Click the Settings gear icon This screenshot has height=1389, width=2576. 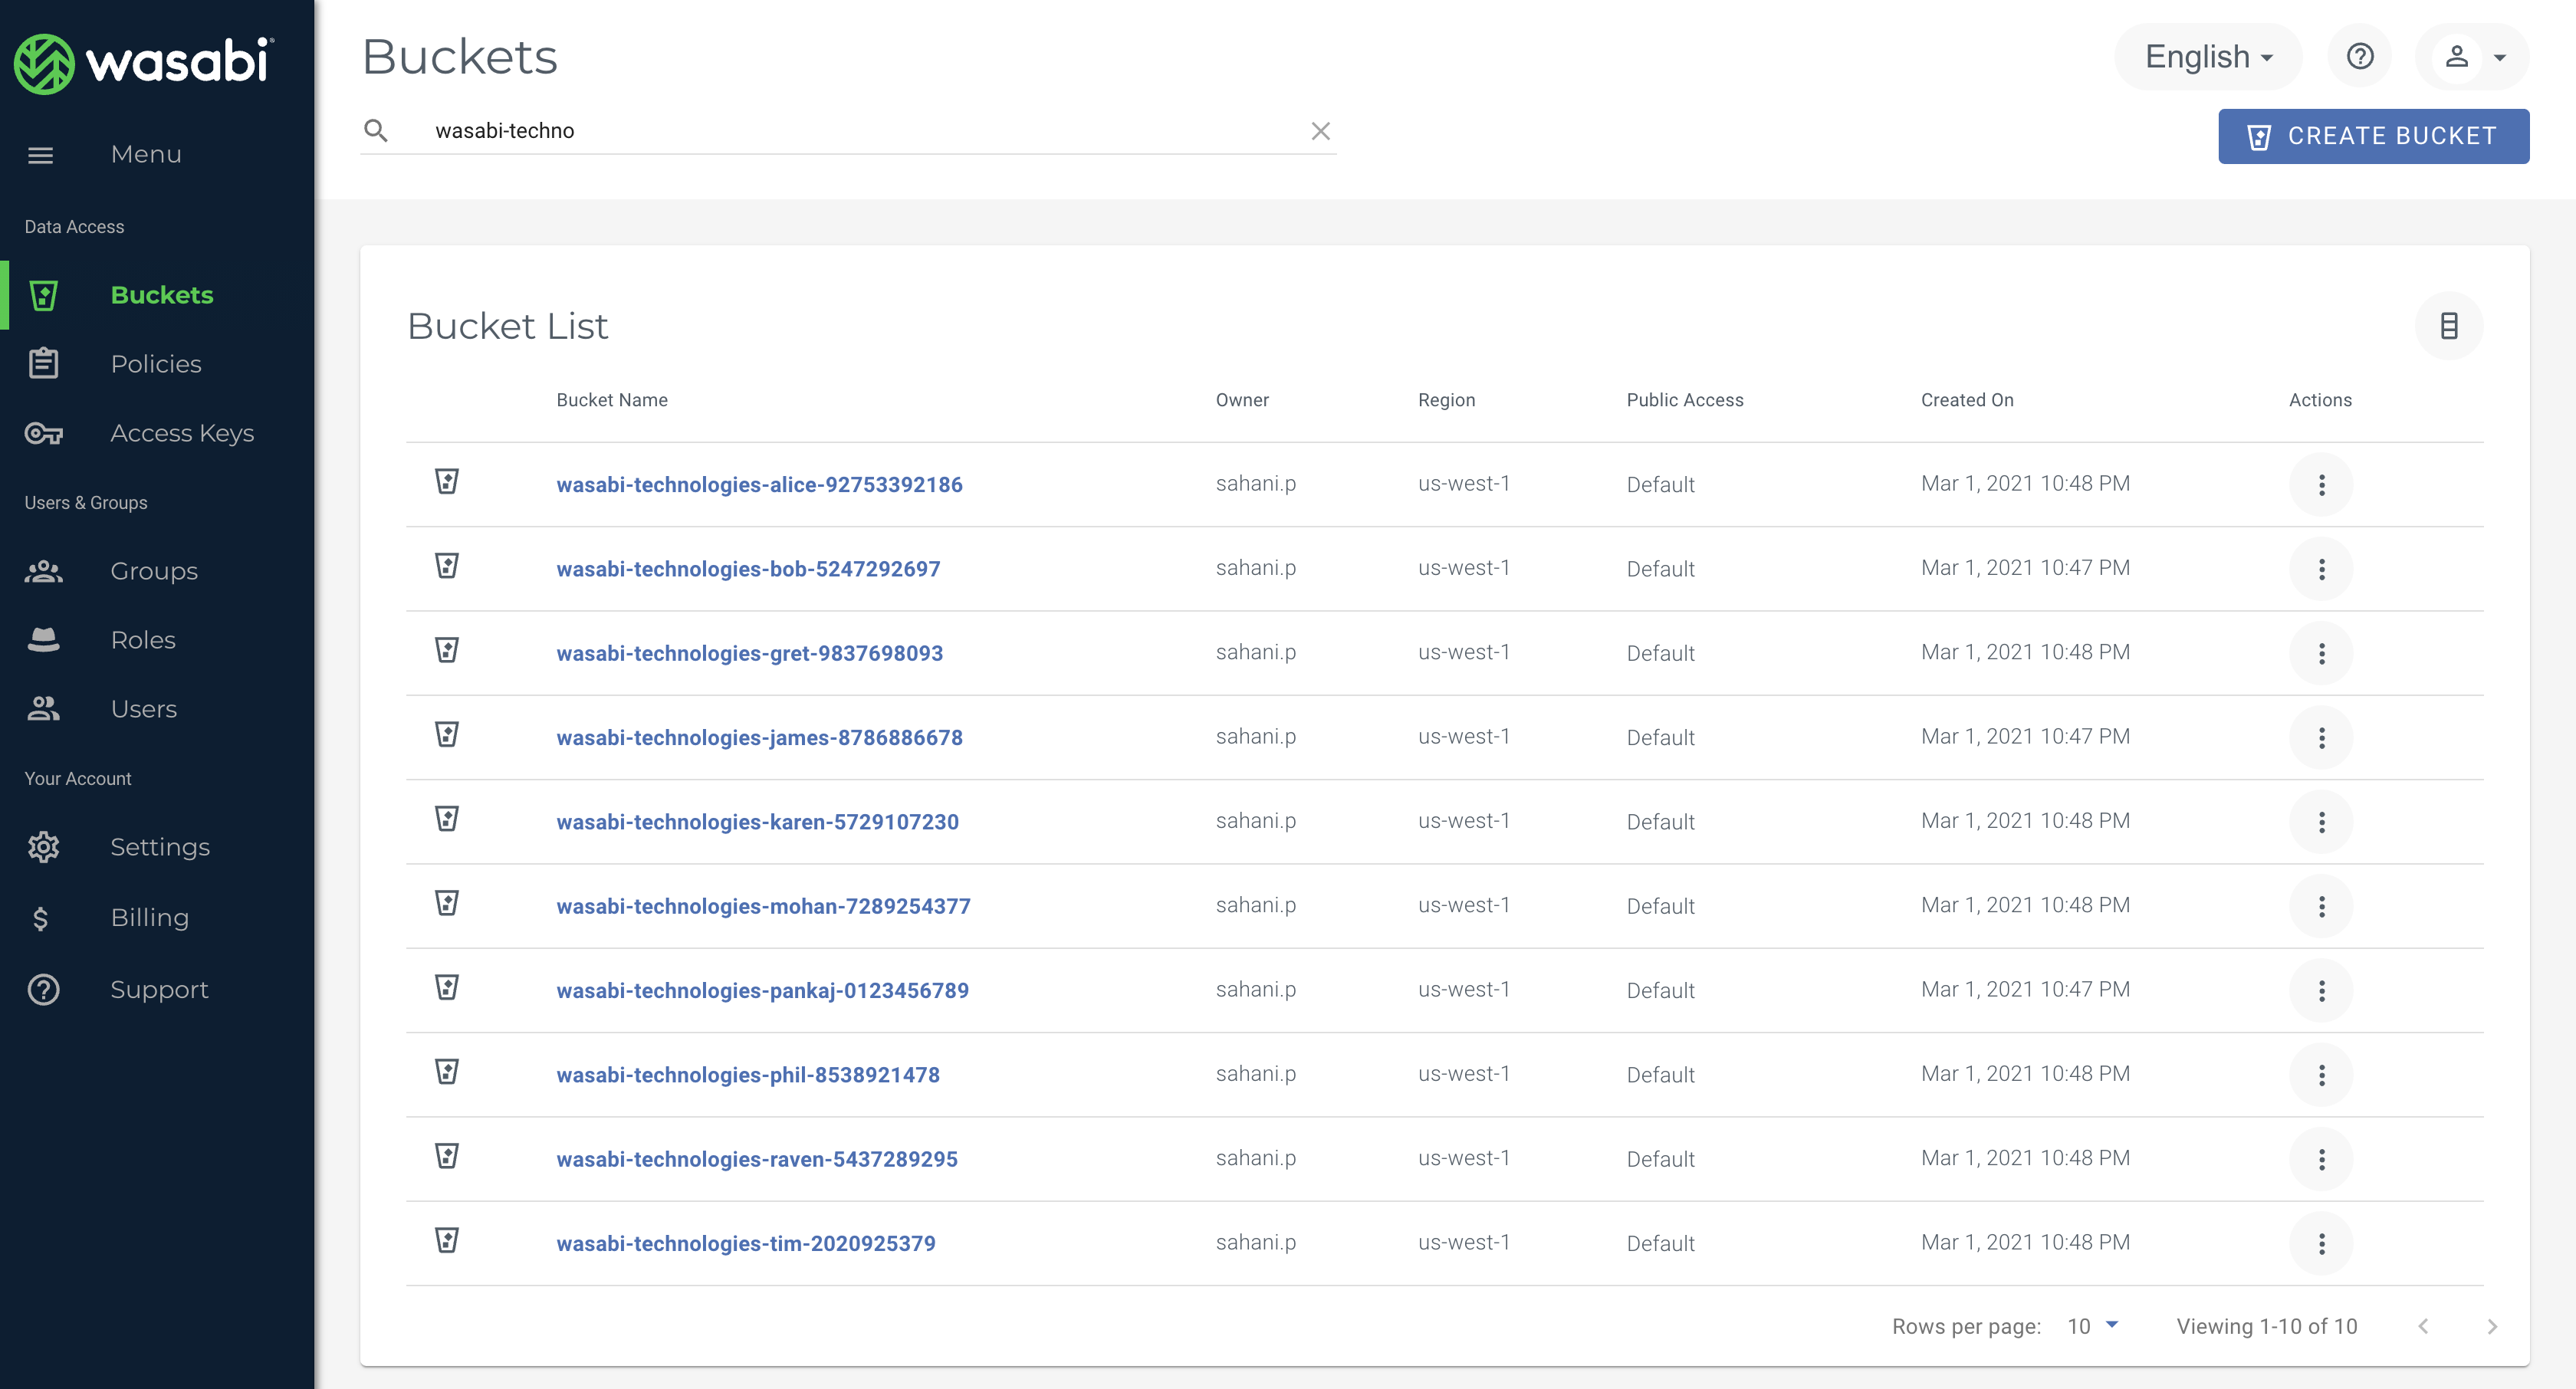pos(43,847)
